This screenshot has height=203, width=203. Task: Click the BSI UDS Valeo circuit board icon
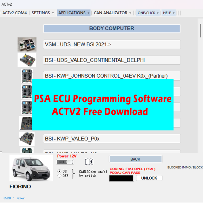(x=27, y=60)
